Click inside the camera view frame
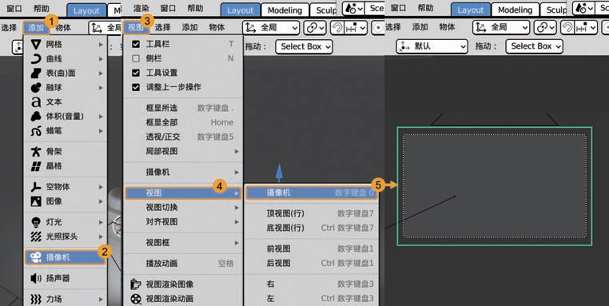Image resolution: width=609 pixels, height=306 pixels. [x=495, y=186]
